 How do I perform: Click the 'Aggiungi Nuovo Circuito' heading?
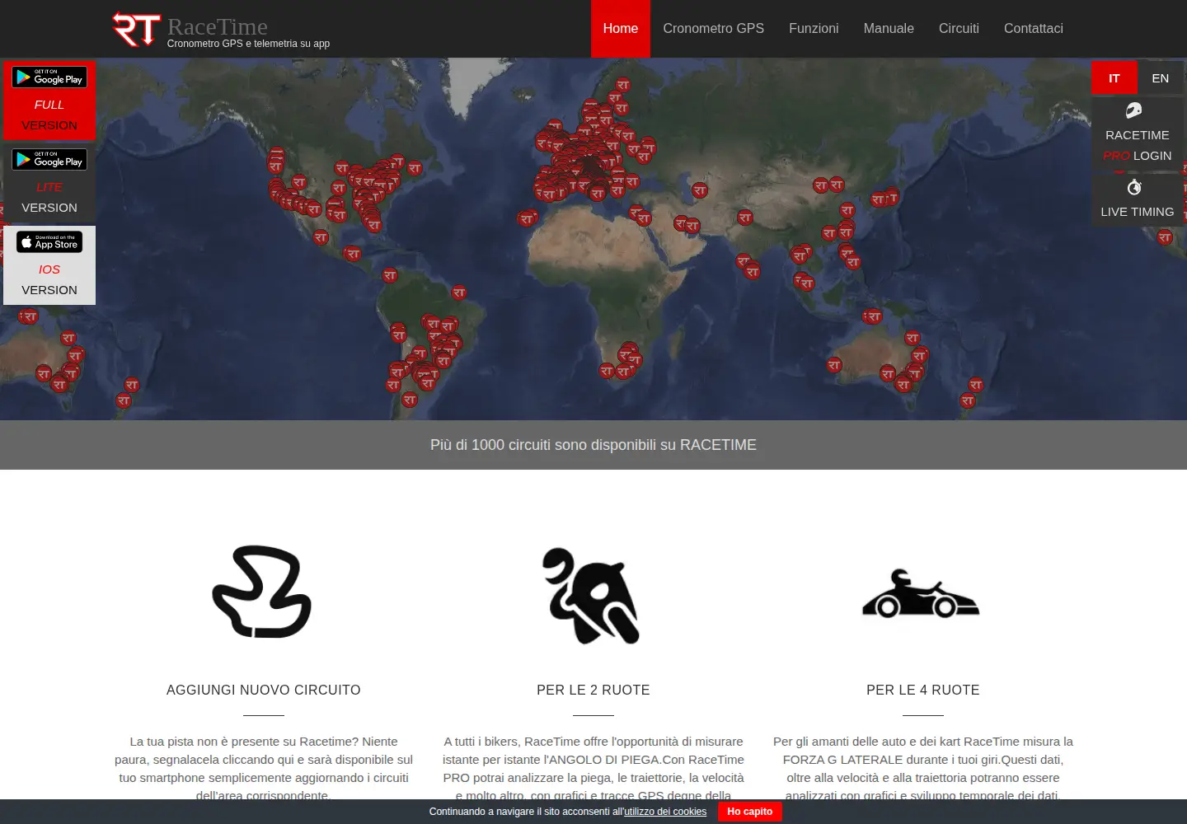264,691
